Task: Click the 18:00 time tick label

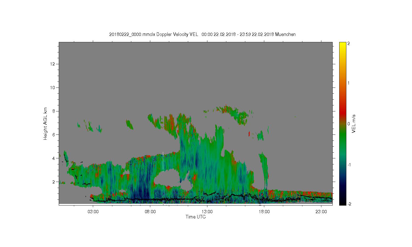Action: [264, 212]
